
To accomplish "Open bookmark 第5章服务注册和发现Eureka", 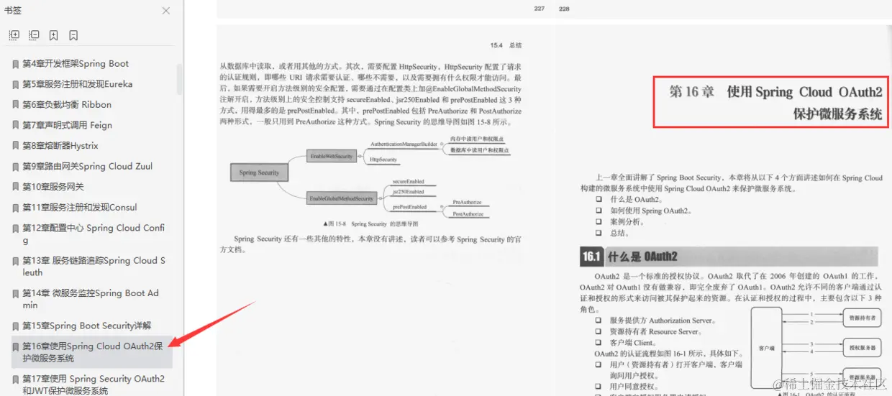I will tap(77, 84).
